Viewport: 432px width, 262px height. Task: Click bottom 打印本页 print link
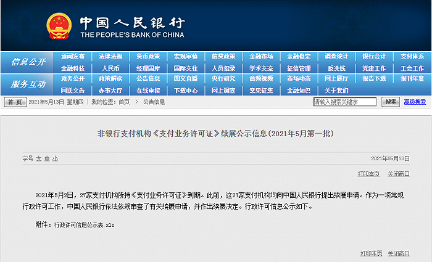[x=371, y=253]
